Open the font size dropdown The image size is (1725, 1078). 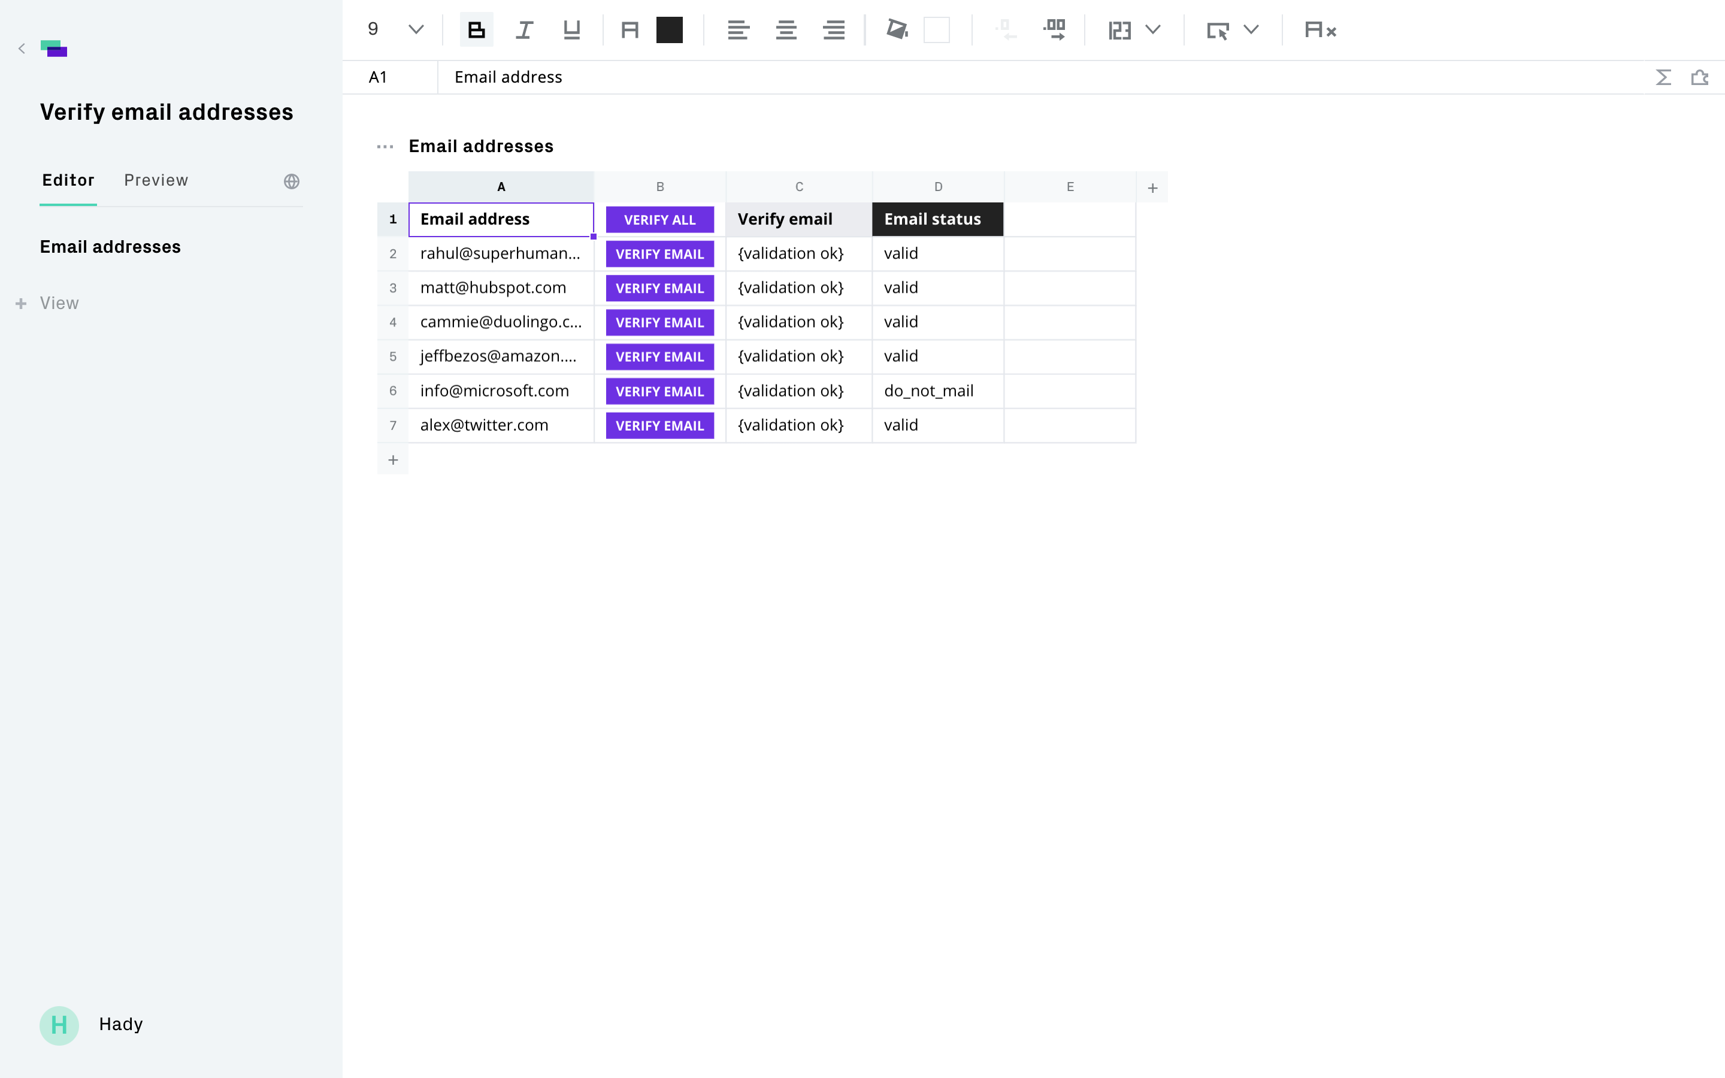[x=416, y=30]
